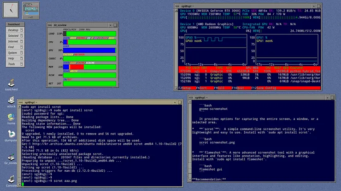Click the Gr_osview window title text
The image size is (341, 191).
click(60, 25)
